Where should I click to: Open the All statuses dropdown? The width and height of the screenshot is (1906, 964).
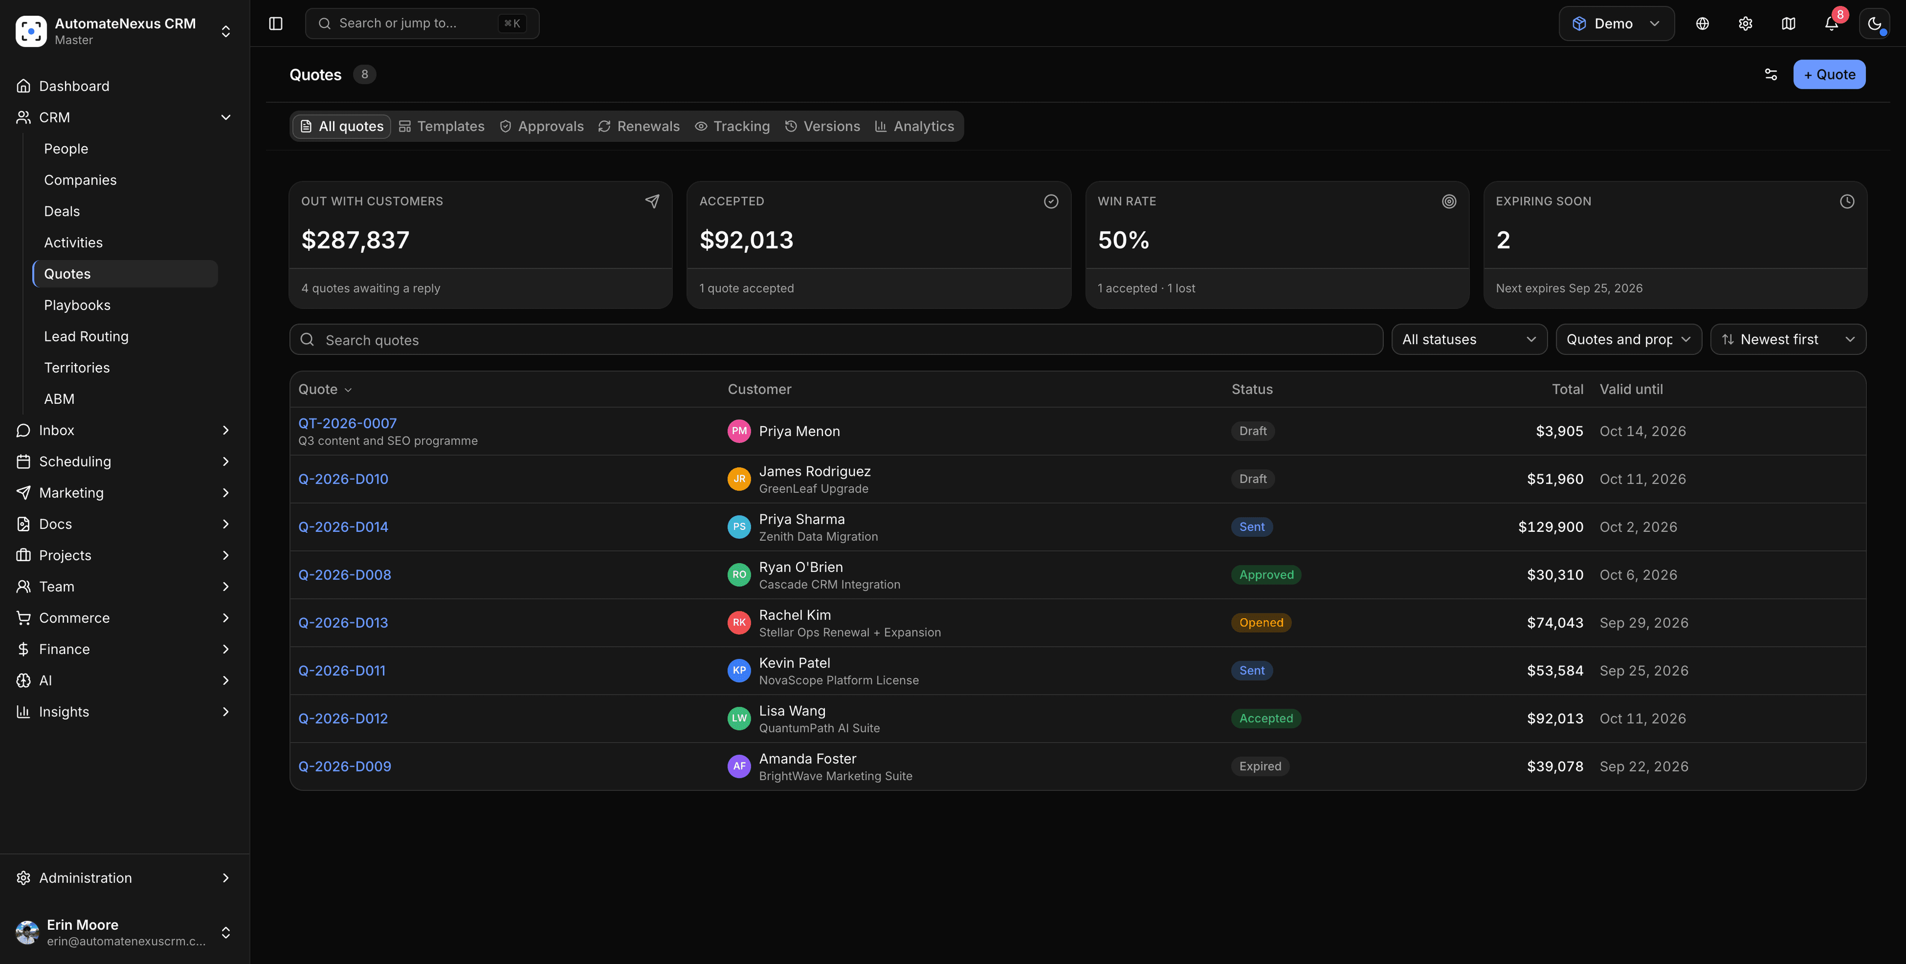tap(1469, 339)
